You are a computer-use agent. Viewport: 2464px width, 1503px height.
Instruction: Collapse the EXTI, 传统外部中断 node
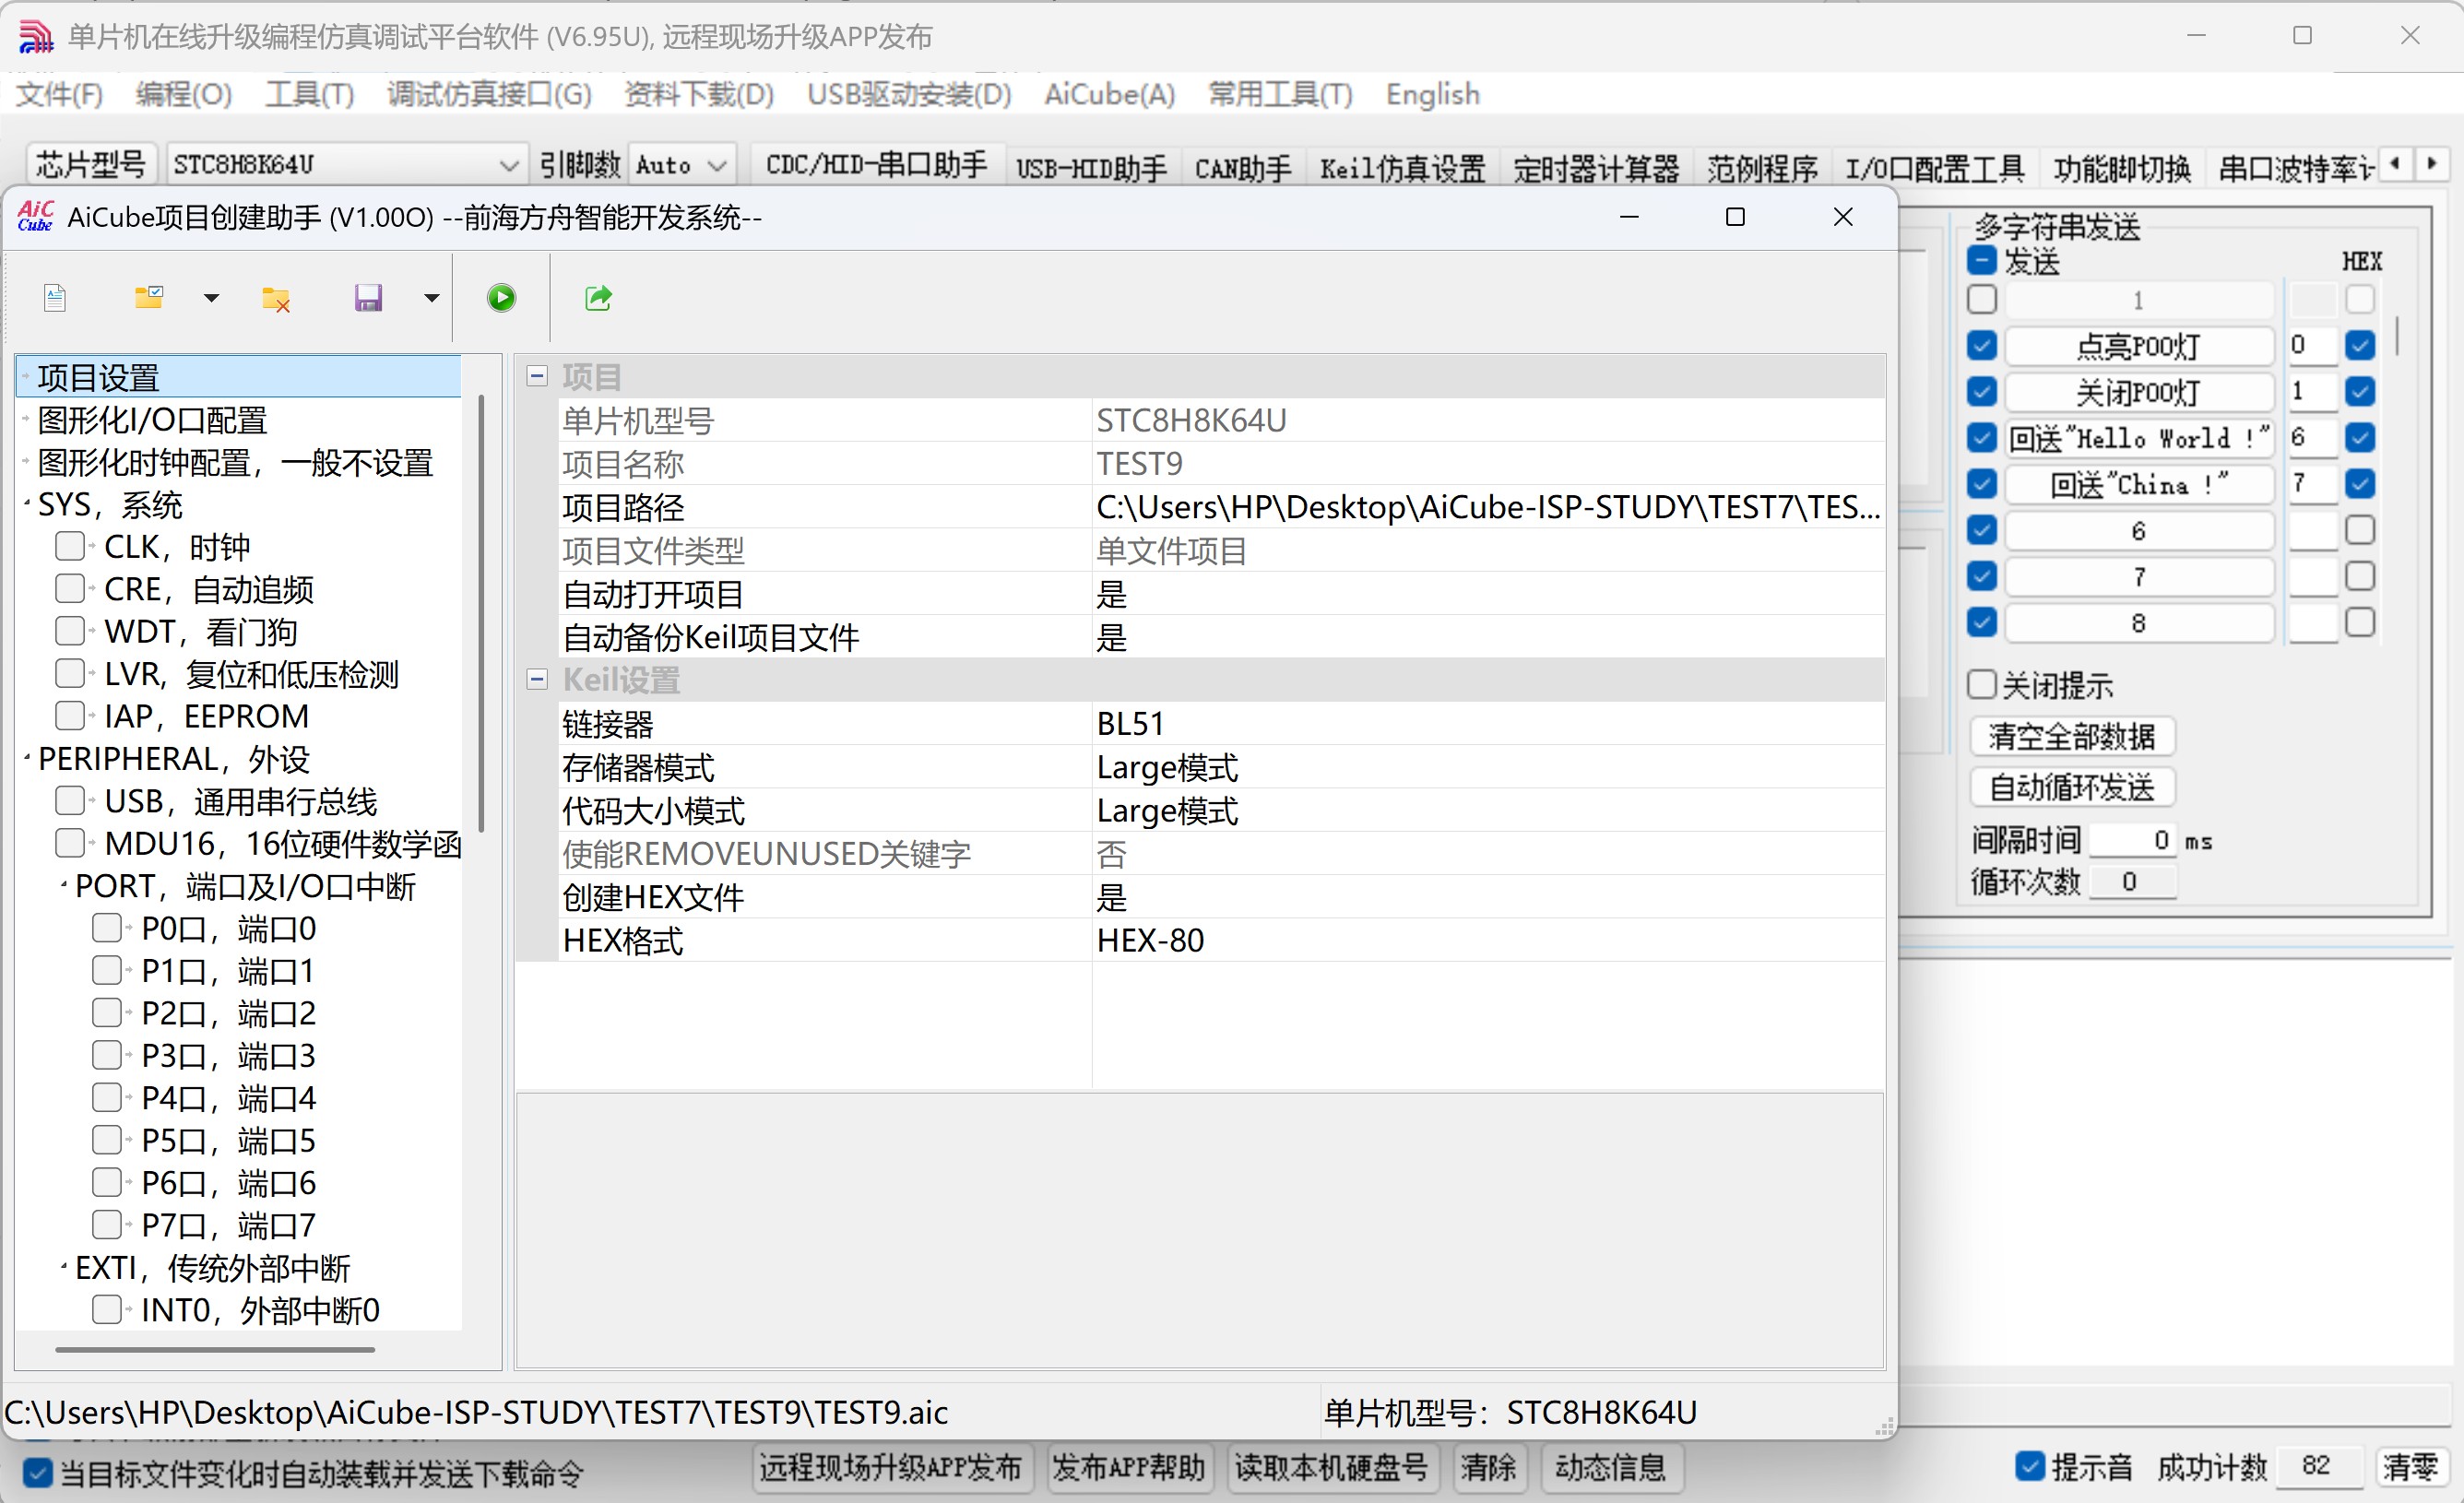[x=64, y=1268]
